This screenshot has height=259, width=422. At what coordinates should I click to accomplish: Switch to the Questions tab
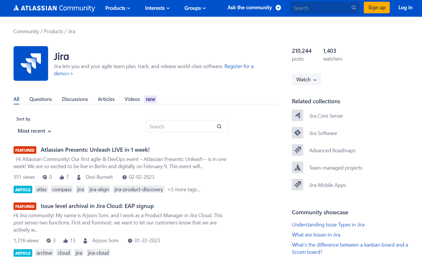[x=41, y=99]
